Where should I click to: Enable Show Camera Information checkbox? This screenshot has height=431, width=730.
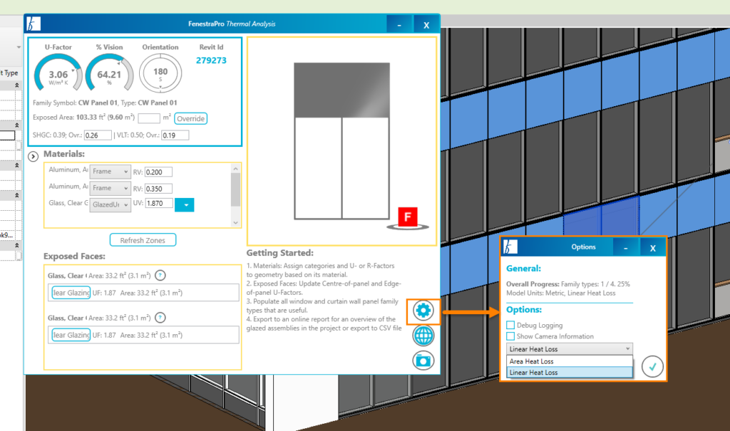510,336
